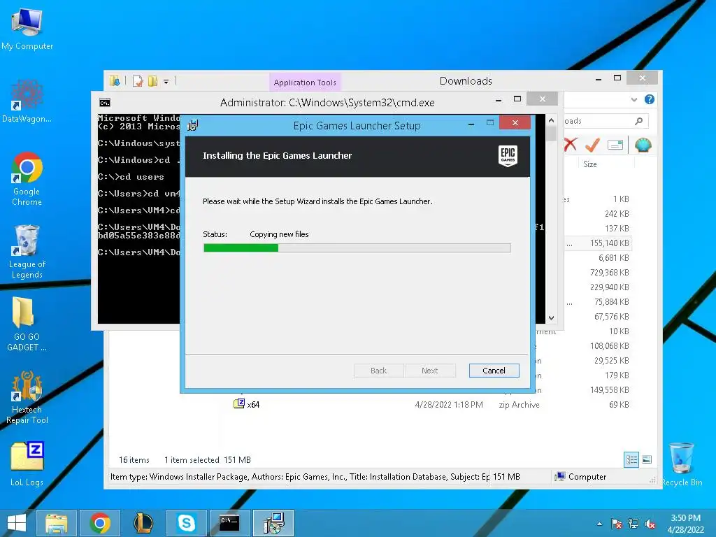Click the disabled Back button
The height and width of the screenshot is (537, 716).
(x=378, y=371)
